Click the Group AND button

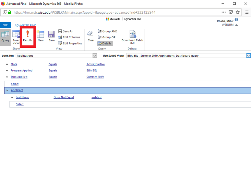[x=107, y=31]
